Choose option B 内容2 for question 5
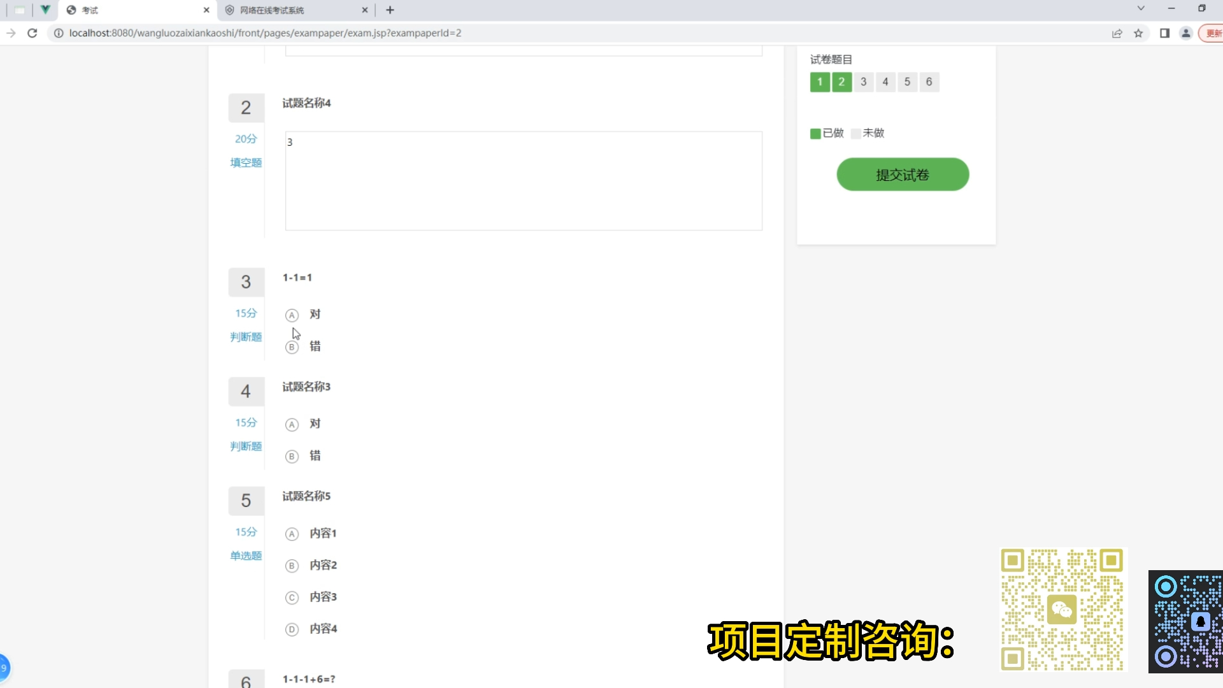This screenshot has height=688, width=1223. point(292,566)
